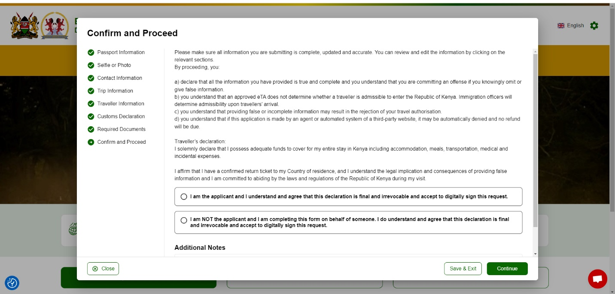Select "I am NOT the applicant" radio option
615x294 pixels.
pyautogui.click(x=184, y=221)
